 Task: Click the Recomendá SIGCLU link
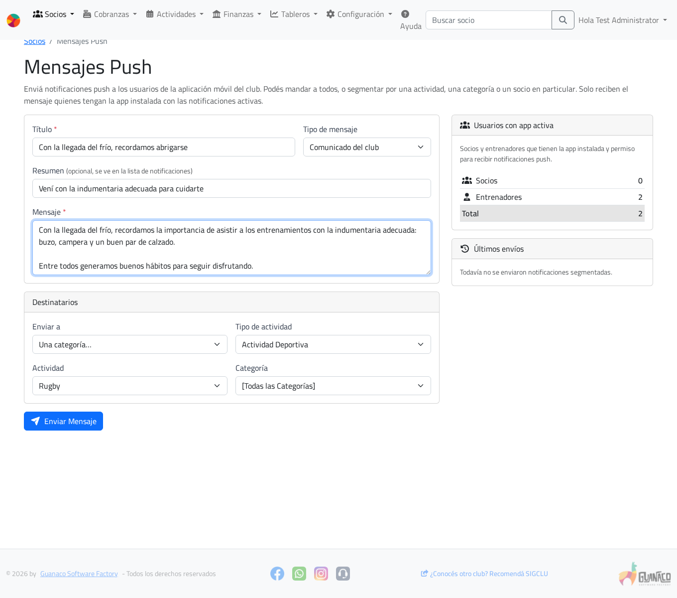(x=484, y=574)
